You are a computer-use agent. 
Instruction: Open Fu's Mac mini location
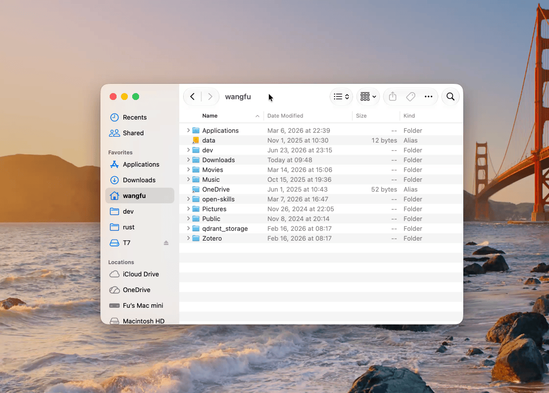click(140, 305)
